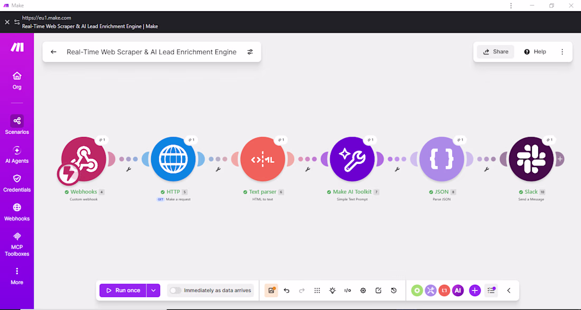Open Scenarios in the left sidebar
This screenshot has height=310, width=581.
(17, 124)
